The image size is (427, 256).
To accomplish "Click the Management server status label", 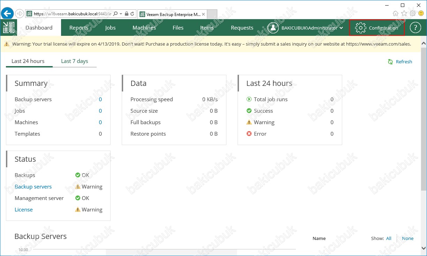I will 39,198.
